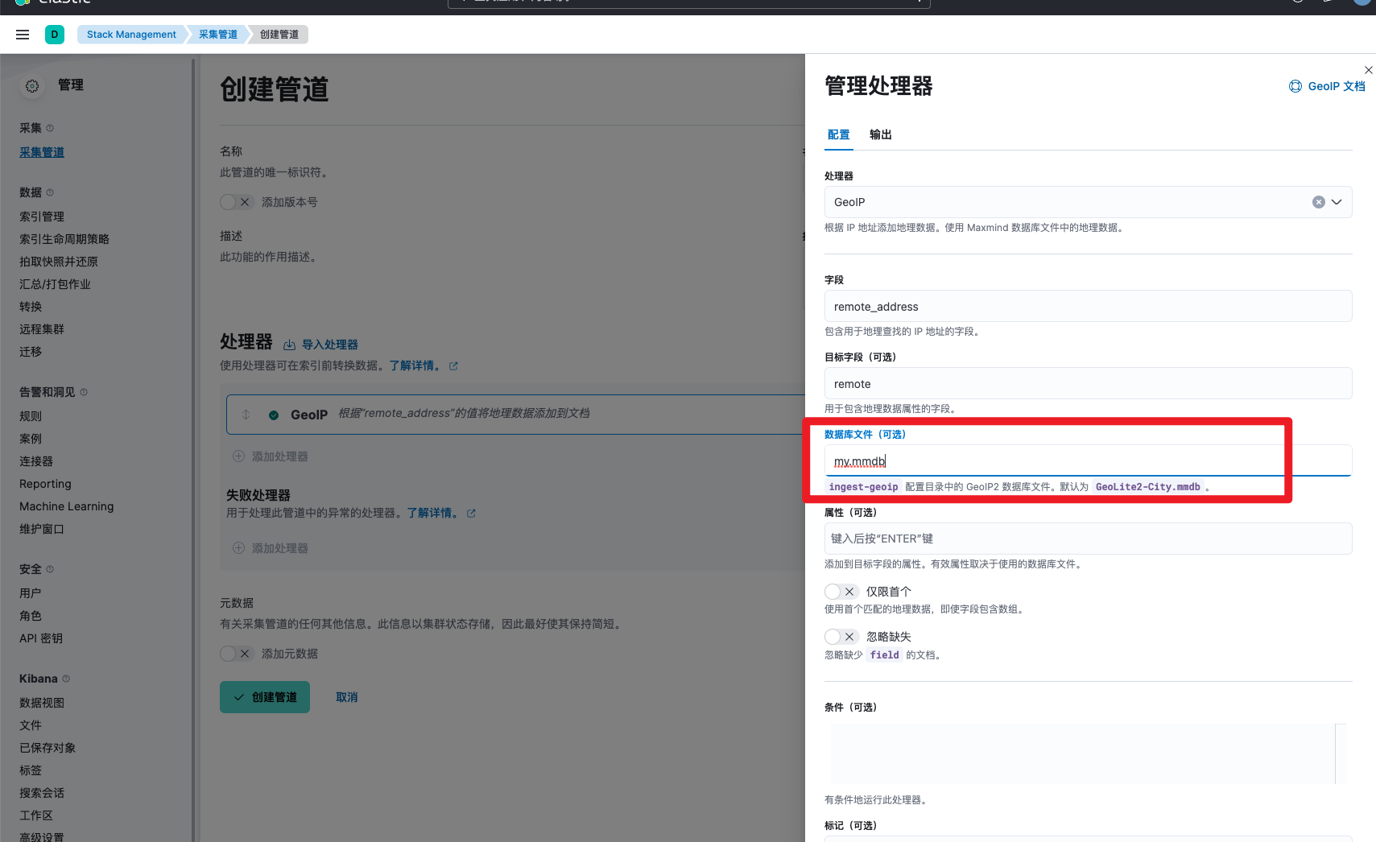Open the 处理器 GeoIP dropdown
This screenshot has width=1376, height=842.
point(1336,202)
